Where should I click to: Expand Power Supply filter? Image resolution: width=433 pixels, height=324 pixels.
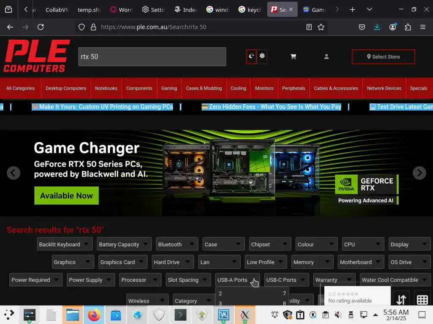point(90,280)
